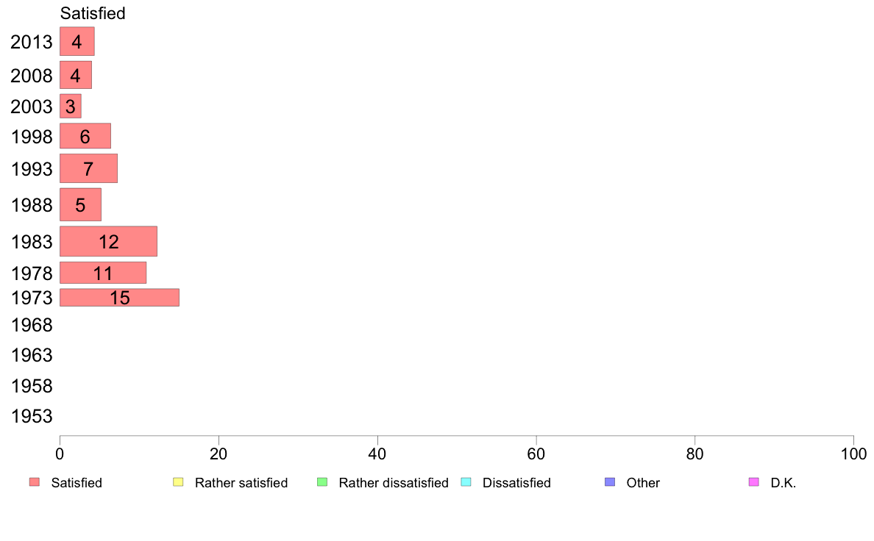Select the 1973 bar showing 15
The height and width of the screenshot is (541, 874).
tap(119, 298)
